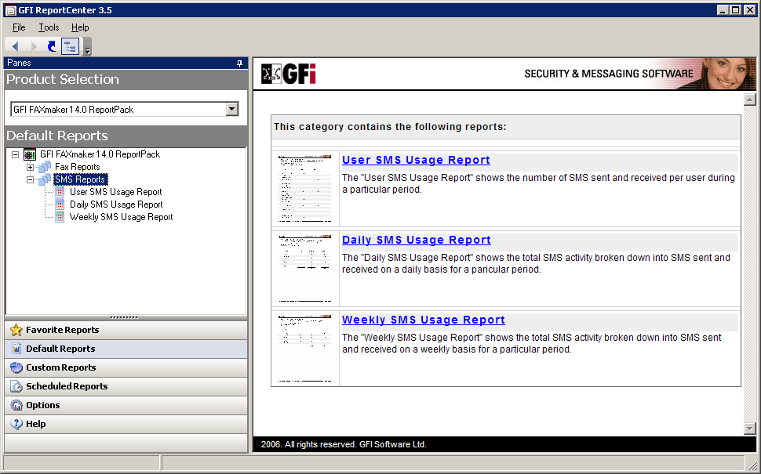Click the scroll down arrow in report pane

click(750, 429)
